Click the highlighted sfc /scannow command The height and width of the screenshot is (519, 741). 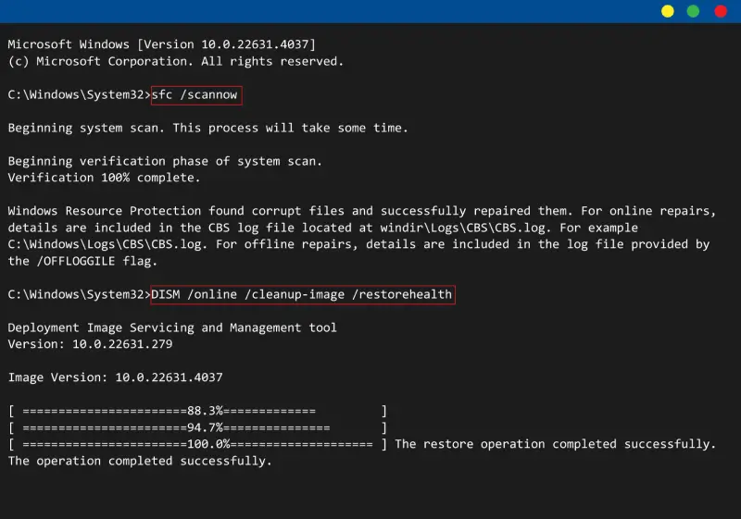tap(196, 95)
